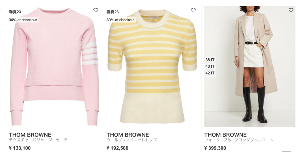View the beige long coat model photo
298x152 pixels.
[x=250, y=66]
